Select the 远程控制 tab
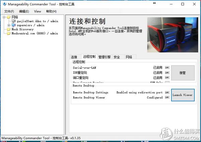Screen dimensions: 201x142 pyautogui.click(x=89, y=57)
